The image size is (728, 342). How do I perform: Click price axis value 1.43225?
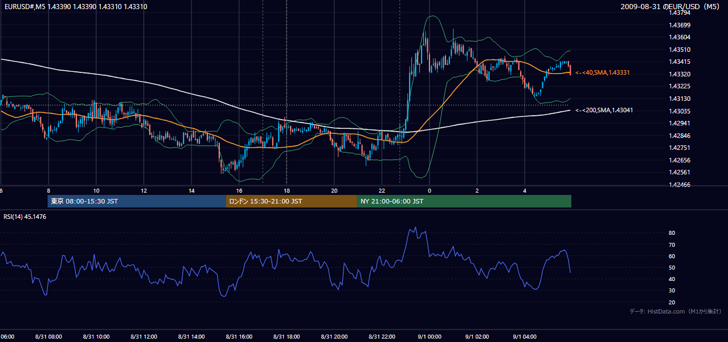[x=679, y=87]
